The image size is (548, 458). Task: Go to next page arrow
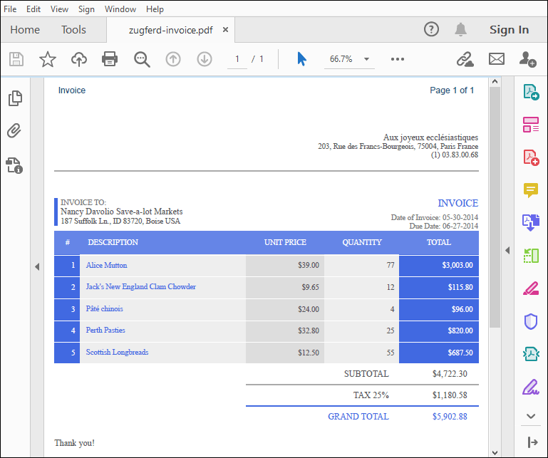205,59
